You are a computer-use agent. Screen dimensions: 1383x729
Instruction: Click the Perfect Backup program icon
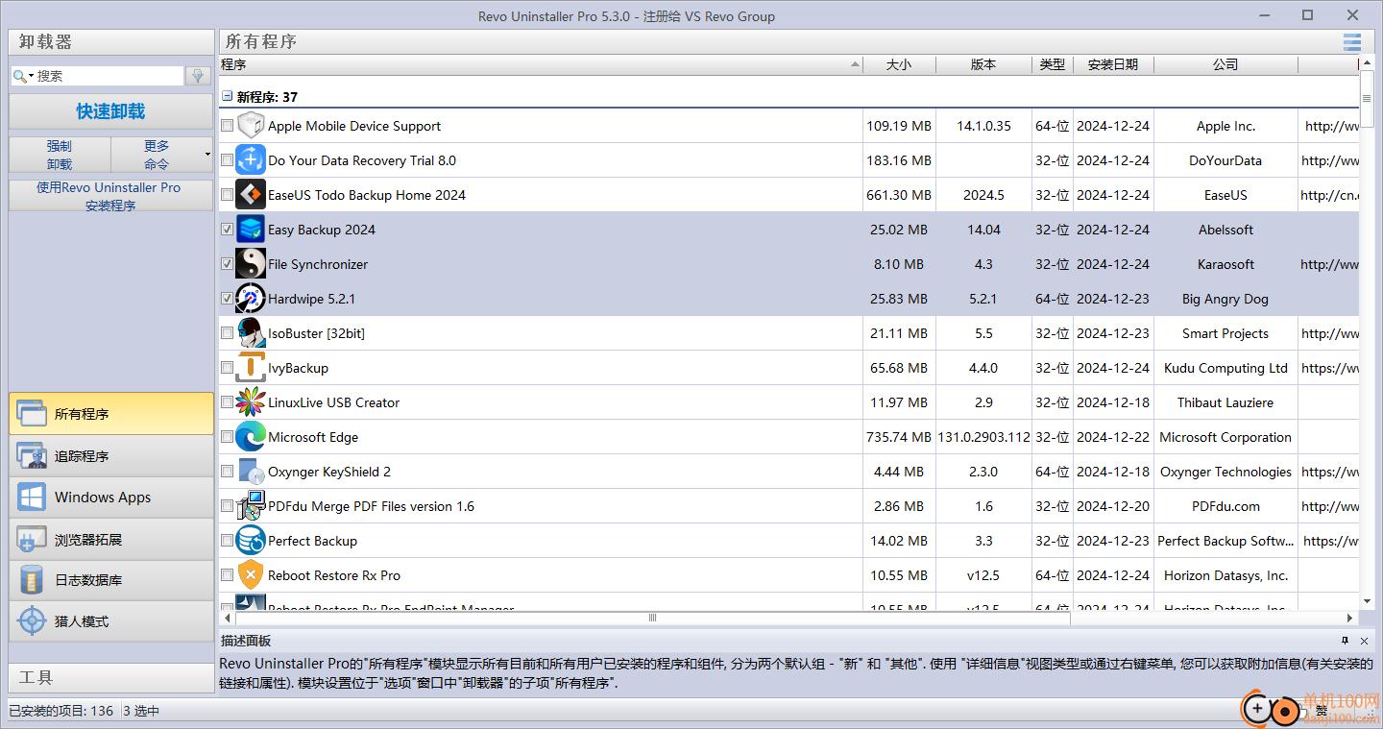(x=251, y=541)
